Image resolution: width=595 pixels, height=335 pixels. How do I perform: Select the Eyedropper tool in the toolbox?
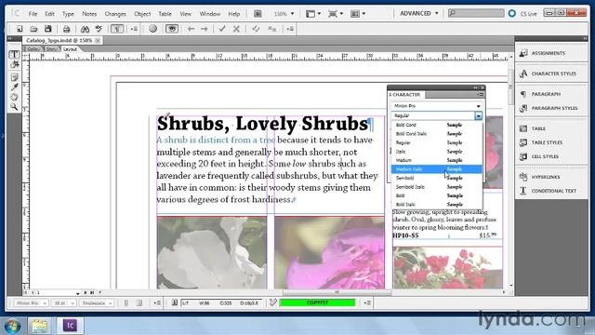(x=15, y=87)
